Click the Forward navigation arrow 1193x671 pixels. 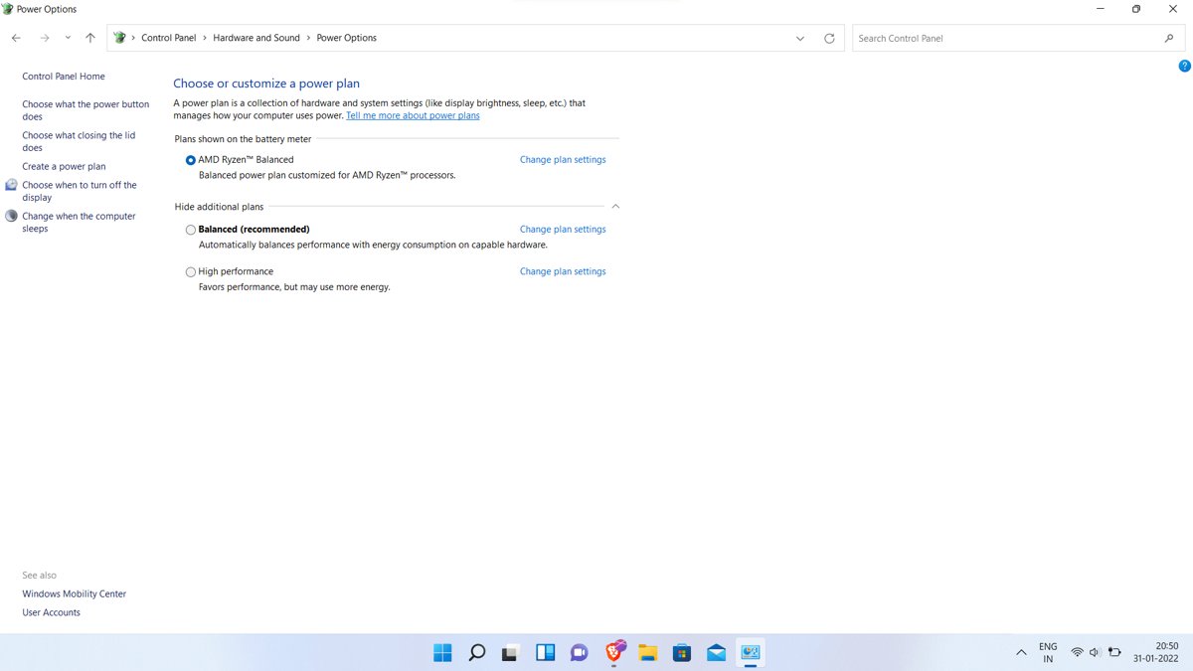45,38
